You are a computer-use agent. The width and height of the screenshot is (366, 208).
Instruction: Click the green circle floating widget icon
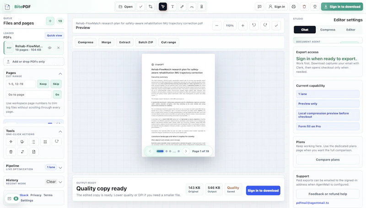click(x=16, y=199)
